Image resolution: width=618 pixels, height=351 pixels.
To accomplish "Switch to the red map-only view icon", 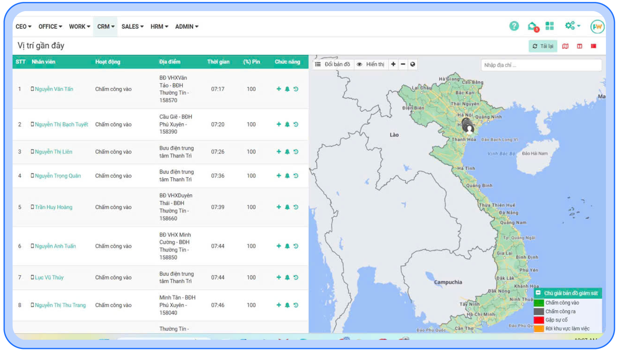I will point(565,46).
